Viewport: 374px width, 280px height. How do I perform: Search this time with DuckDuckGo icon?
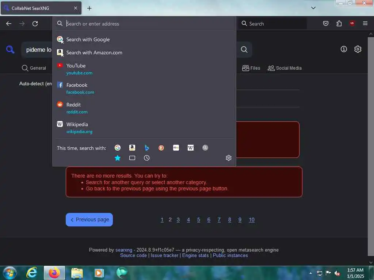click(x=161, y=148)
